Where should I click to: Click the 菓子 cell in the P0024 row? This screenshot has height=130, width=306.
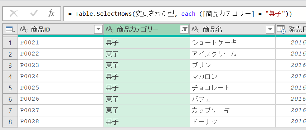(147, 77)
